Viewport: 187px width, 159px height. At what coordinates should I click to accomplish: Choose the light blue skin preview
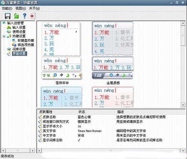pos(62,97)
